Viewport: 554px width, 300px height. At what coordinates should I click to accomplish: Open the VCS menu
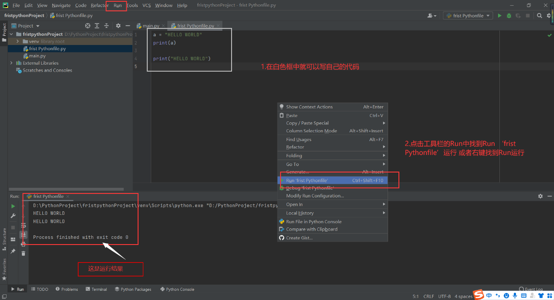[146, 5]
